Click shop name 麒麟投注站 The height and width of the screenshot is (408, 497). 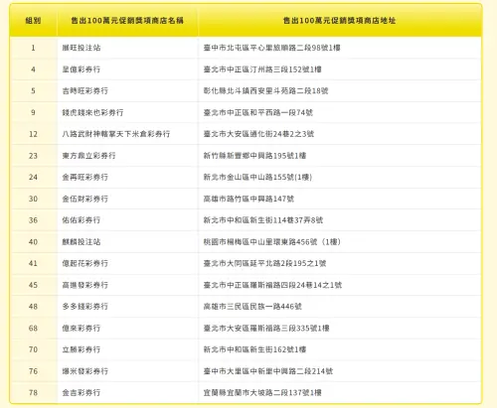(82, 242)
